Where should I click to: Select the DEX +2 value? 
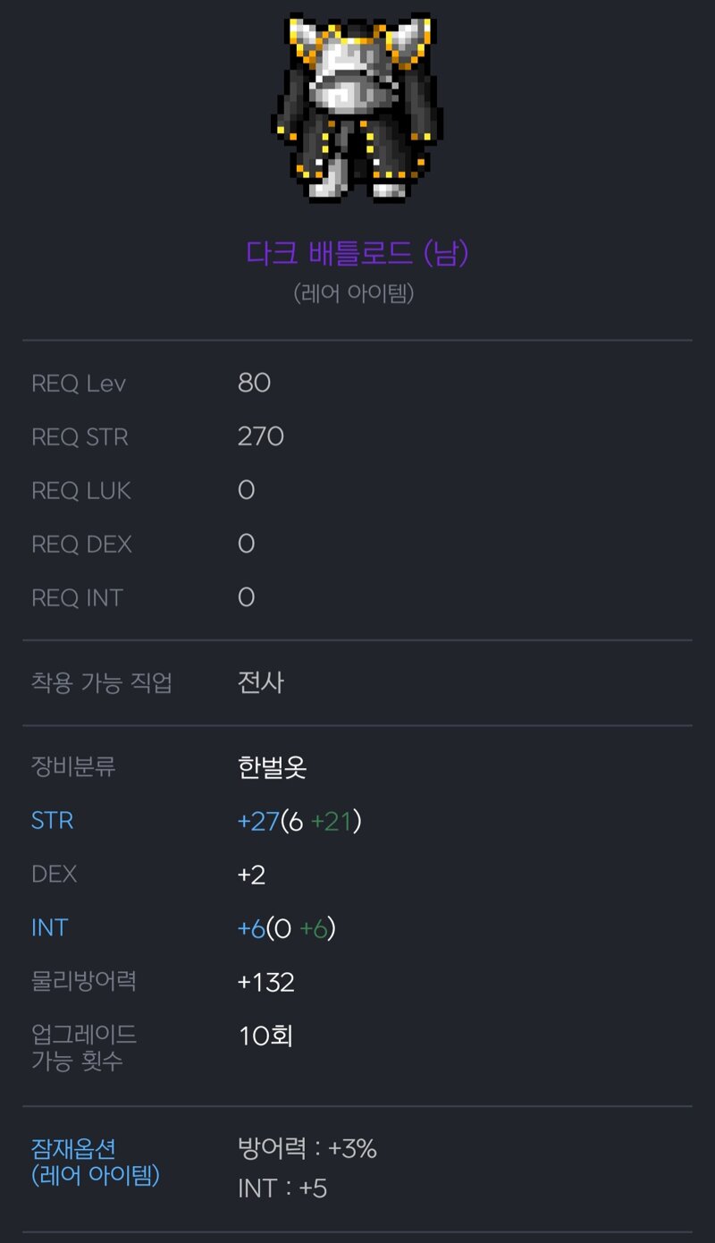point(251,875)
